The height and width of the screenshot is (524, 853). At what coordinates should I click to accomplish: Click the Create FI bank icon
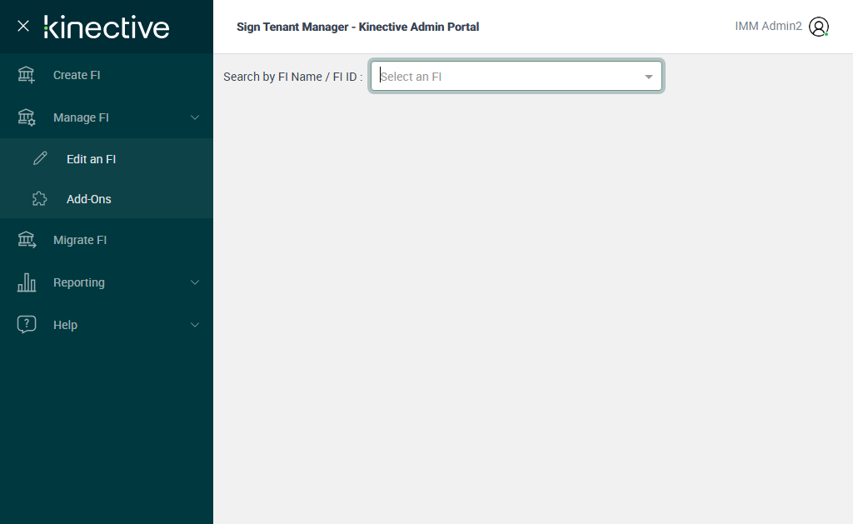coord(26,75)
